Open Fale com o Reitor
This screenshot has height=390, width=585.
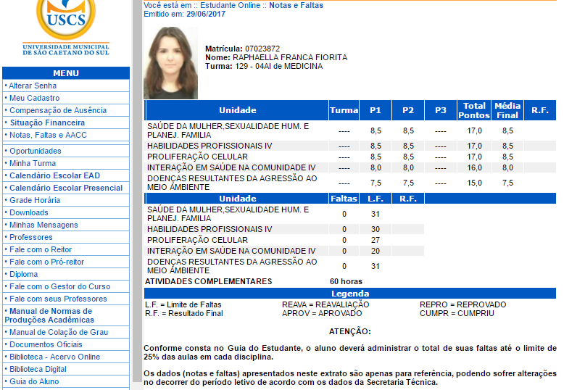click(x=41, y=249)
